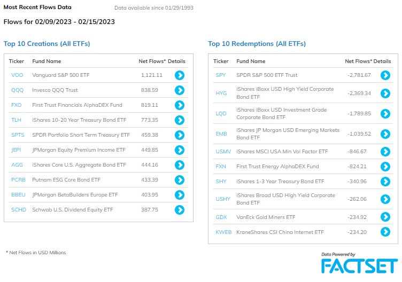Screen dimensions: 402x282
Task: Open the SHY ticker link
Action: [221, 182]
